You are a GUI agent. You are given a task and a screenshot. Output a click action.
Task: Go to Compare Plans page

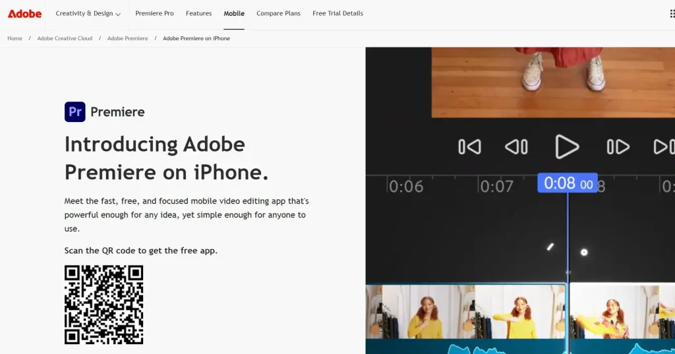[278, 13]
